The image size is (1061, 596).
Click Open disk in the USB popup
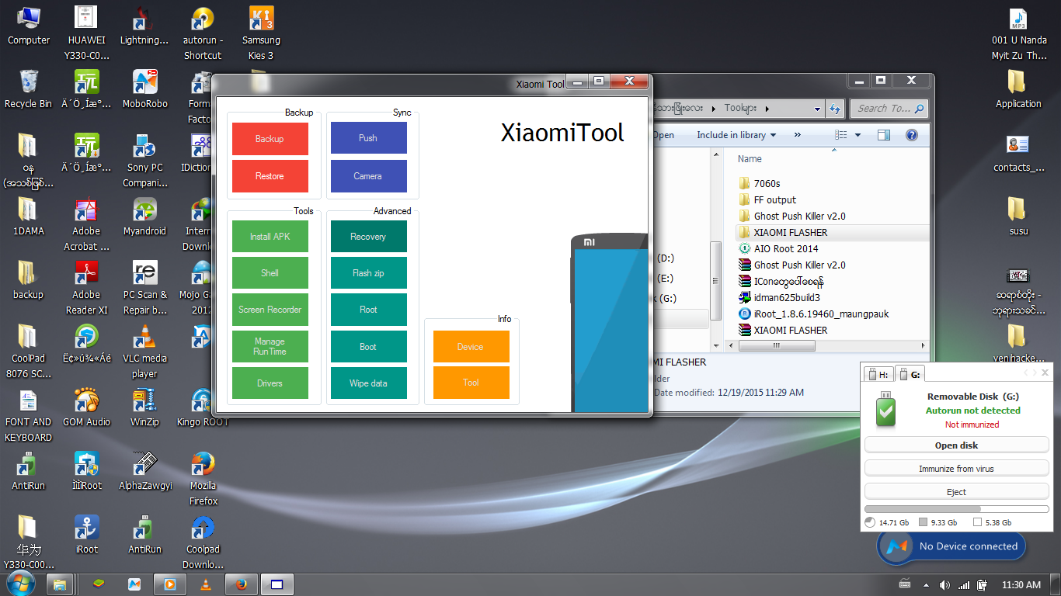956,445
